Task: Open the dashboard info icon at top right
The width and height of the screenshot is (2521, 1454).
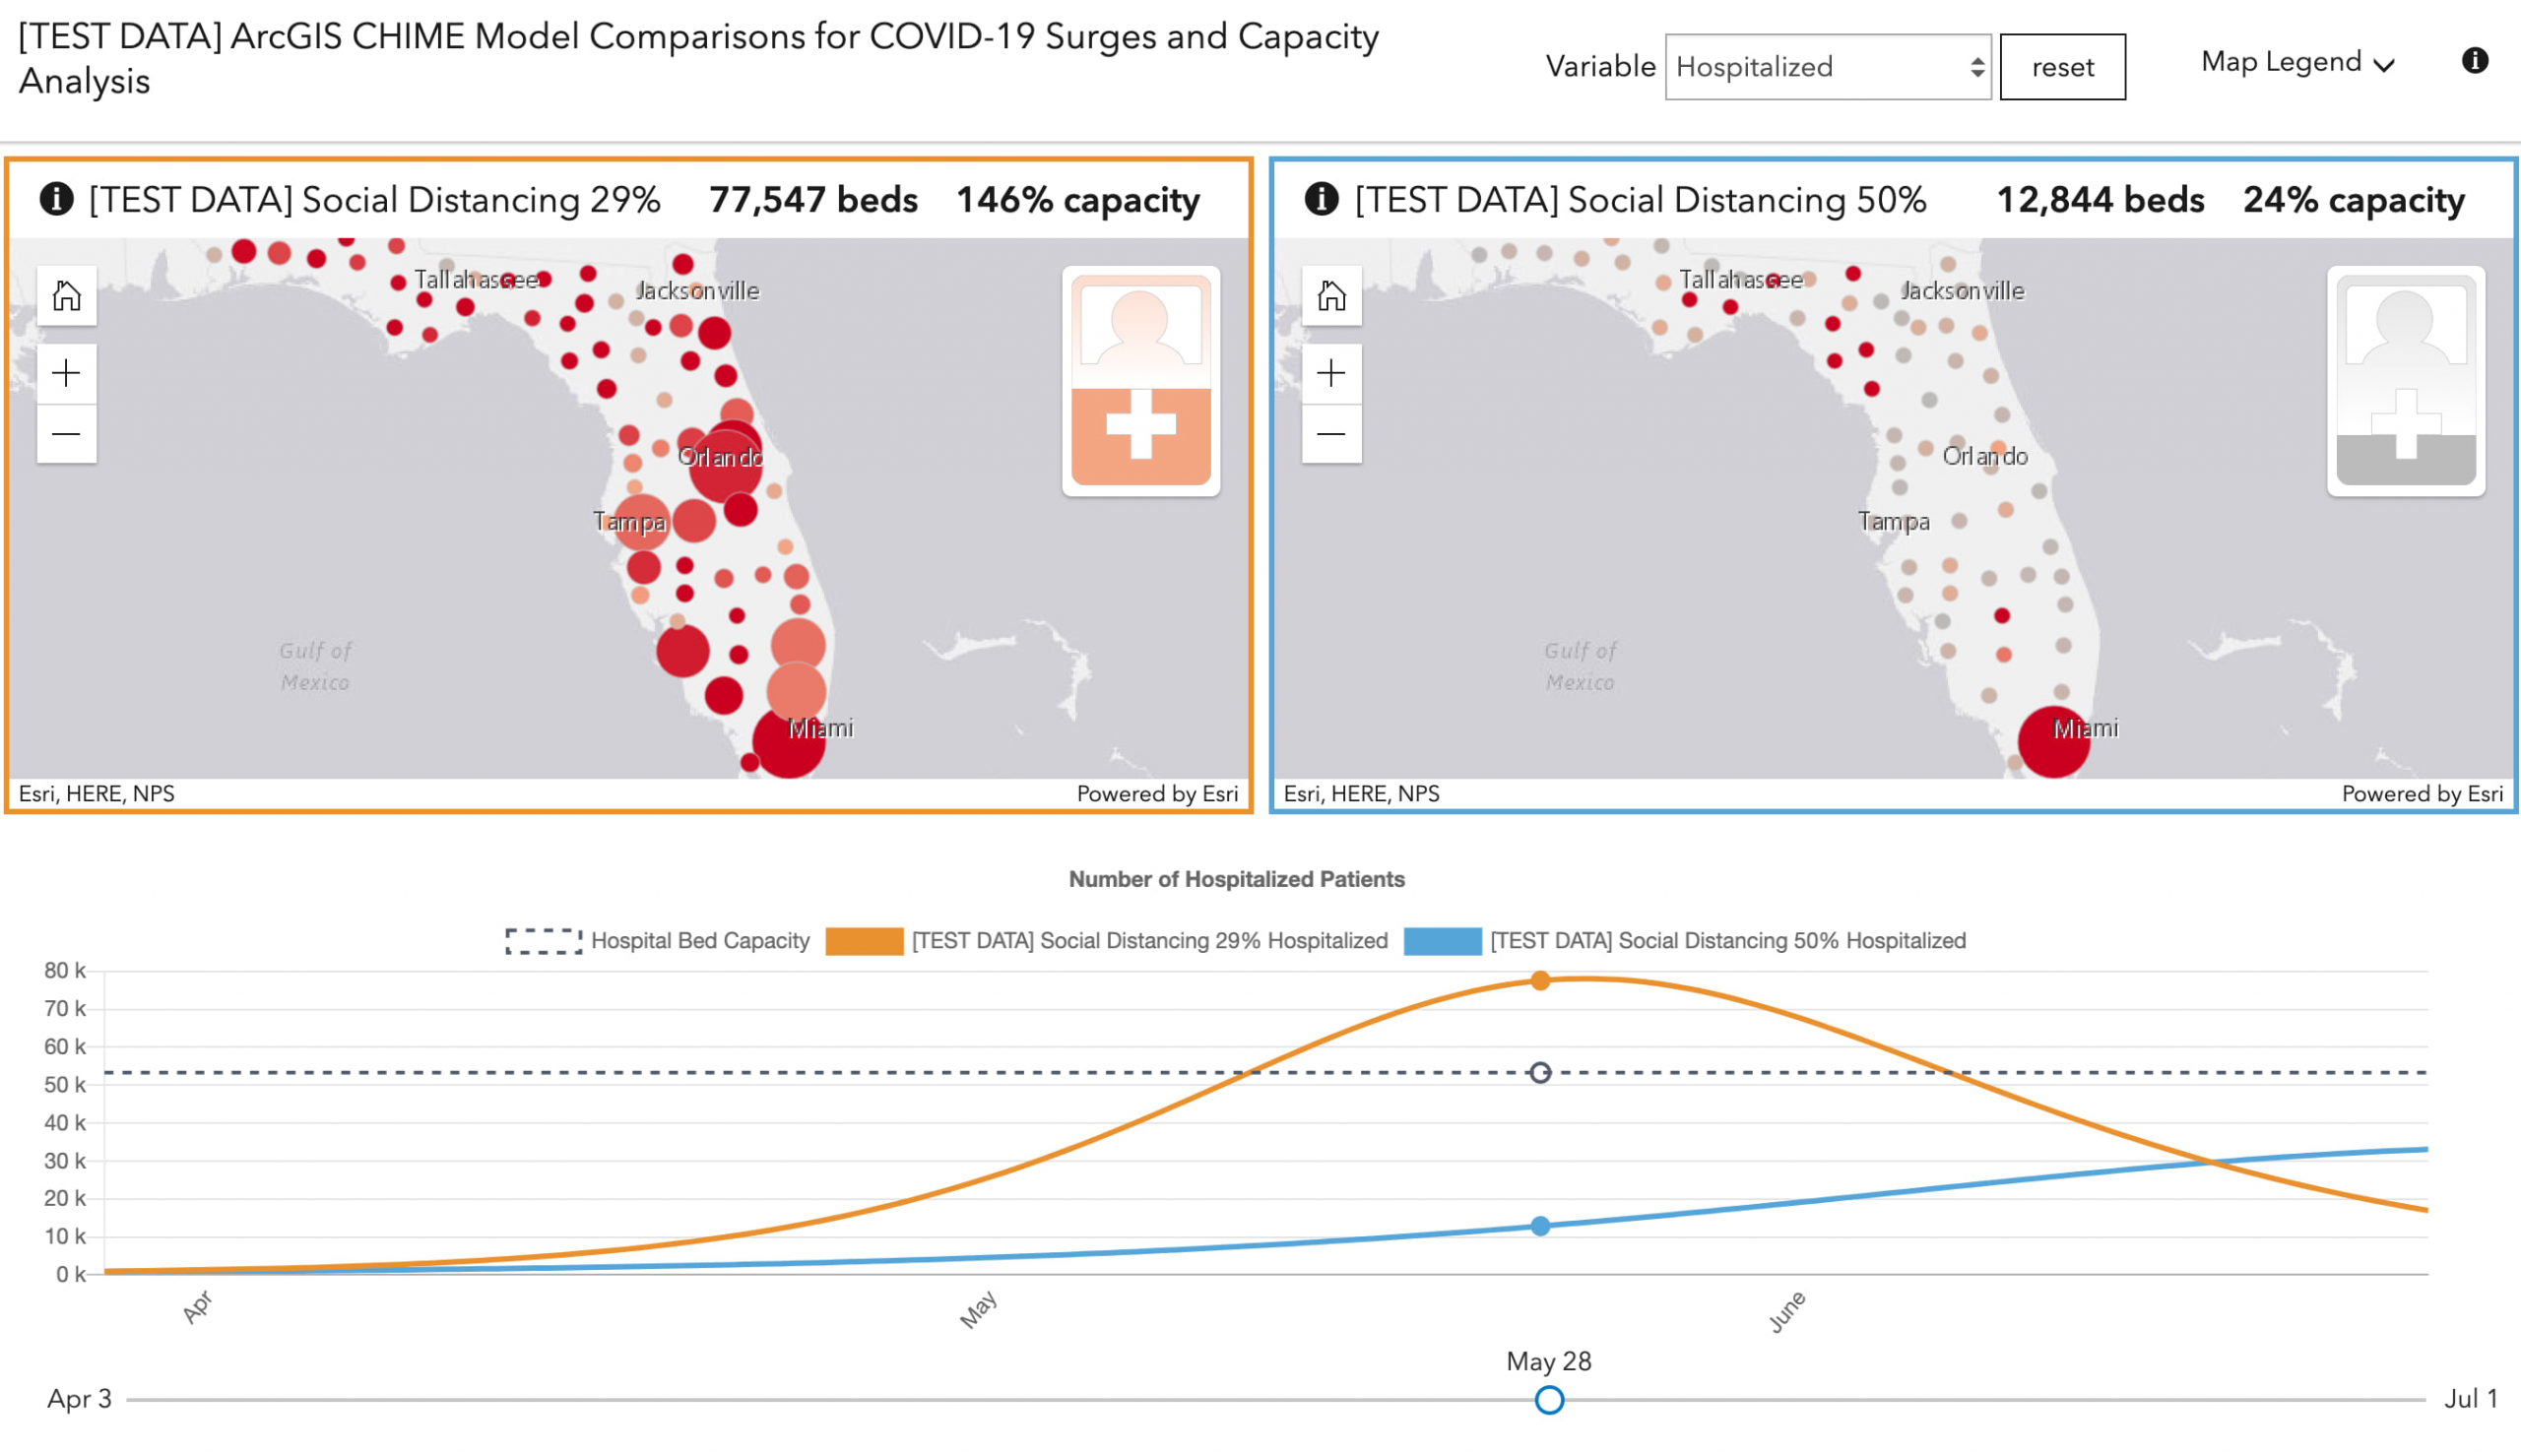Action: click(2474, 62)
